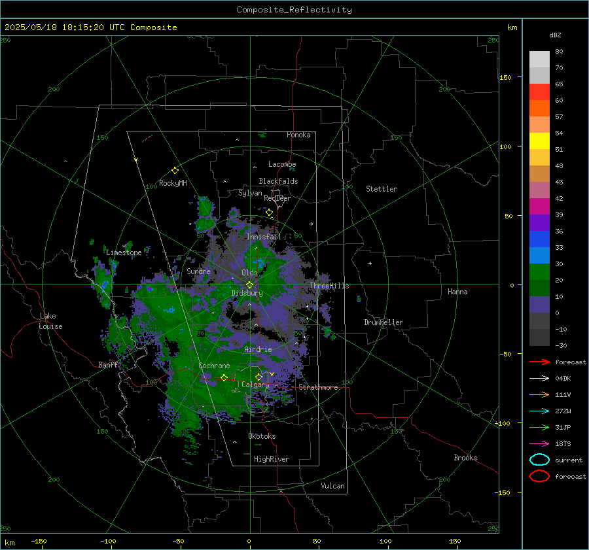Click the yellow diamond marker below RedDeer
Screen dimensions: 589x550
pyautogui.click(x=269, y=213)
